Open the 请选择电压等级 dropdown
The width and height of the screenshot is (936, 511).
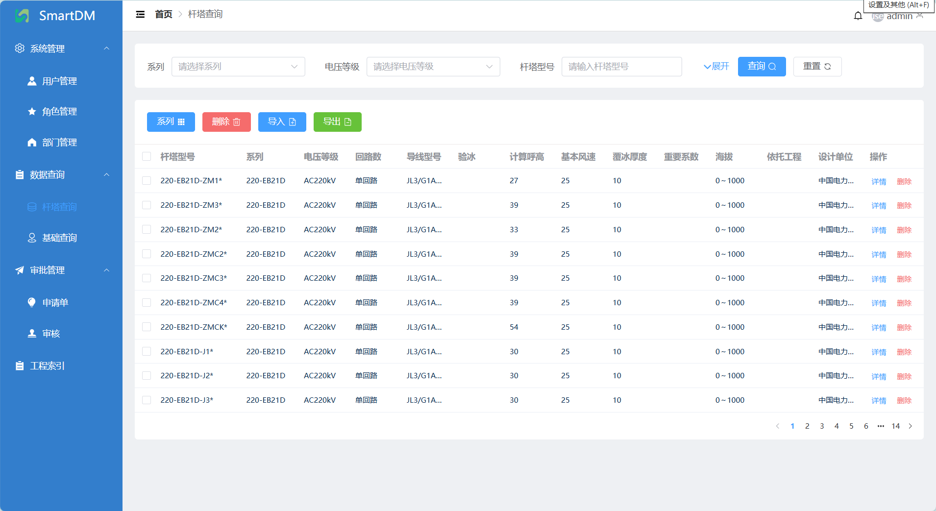point(433,67)
